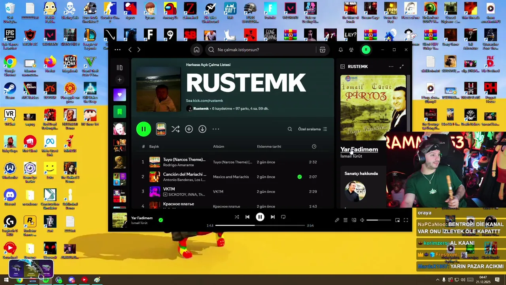Search within the playlist
The image size is (506, 285).
[290, 129]
